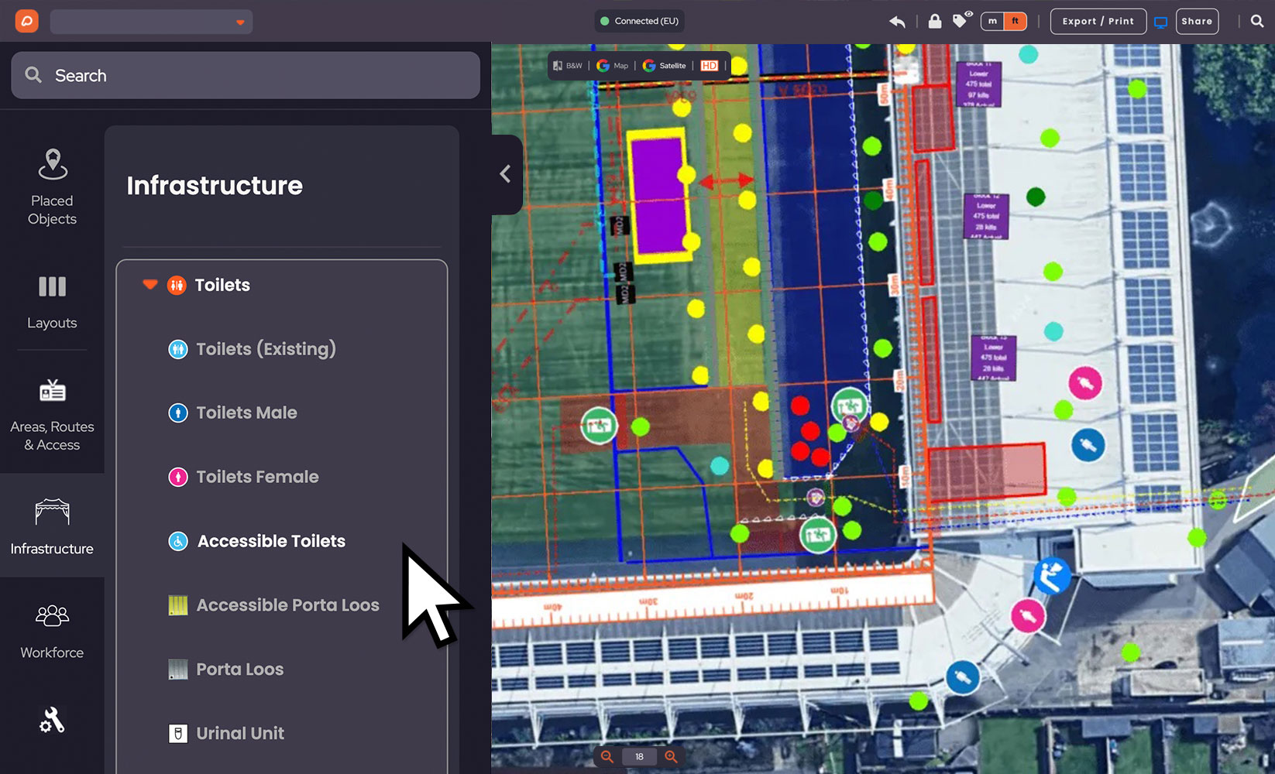Image resolution: width=1275 pixels, height=774 pixels.
Task: Toggle label visibility tag icon
Action: coord(961,20)
